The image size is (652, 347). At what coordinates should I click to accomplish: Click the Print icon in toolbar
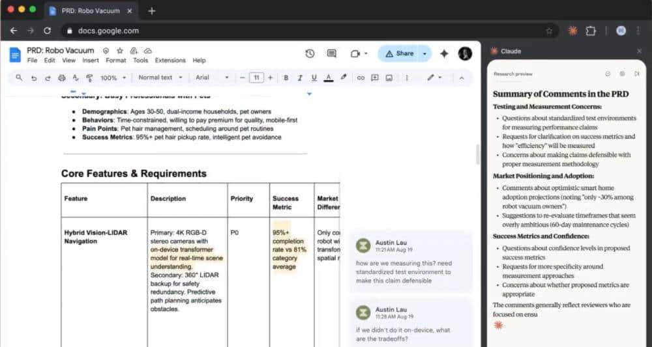tap(62, 77)
